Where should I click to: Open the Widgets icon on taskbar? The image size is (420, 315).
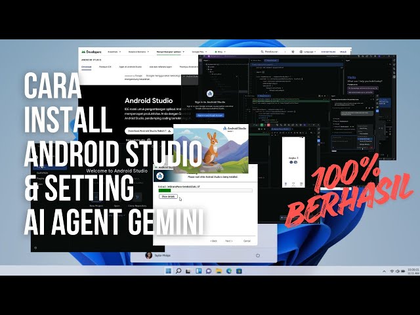pyautogui.click(x=198, y=271)
